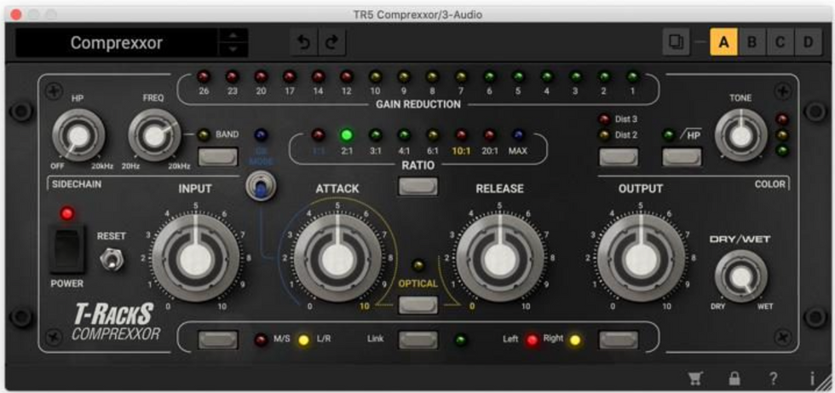Open the shop cart icon
The width and height of the screenshot is (835, 393).
695,379
